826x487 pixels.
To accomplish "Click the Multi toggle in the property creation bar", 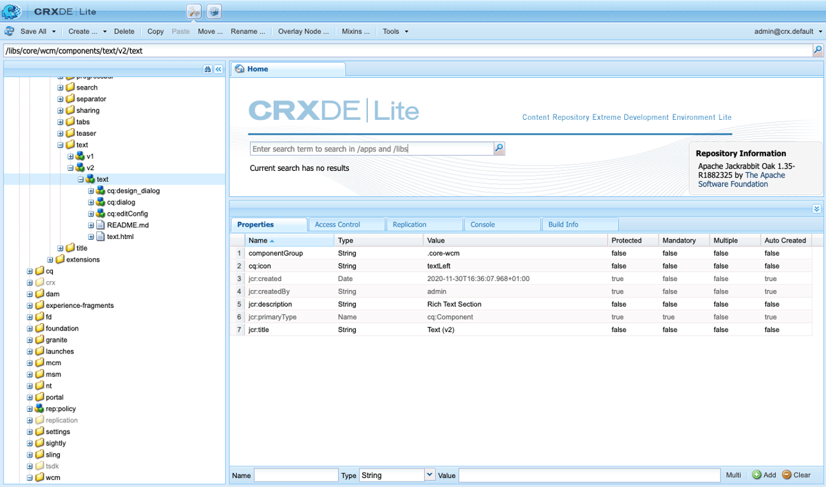I will pos(733,475).
